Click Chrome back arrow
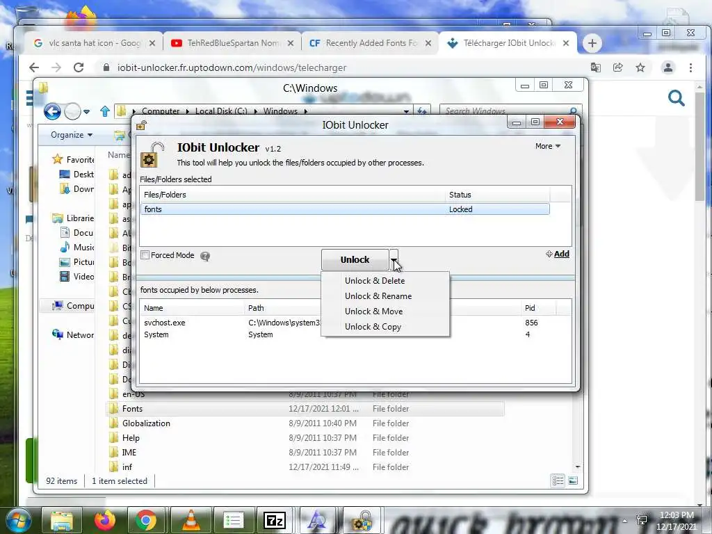Screen dimensions: 712x534 coord(34,67)
